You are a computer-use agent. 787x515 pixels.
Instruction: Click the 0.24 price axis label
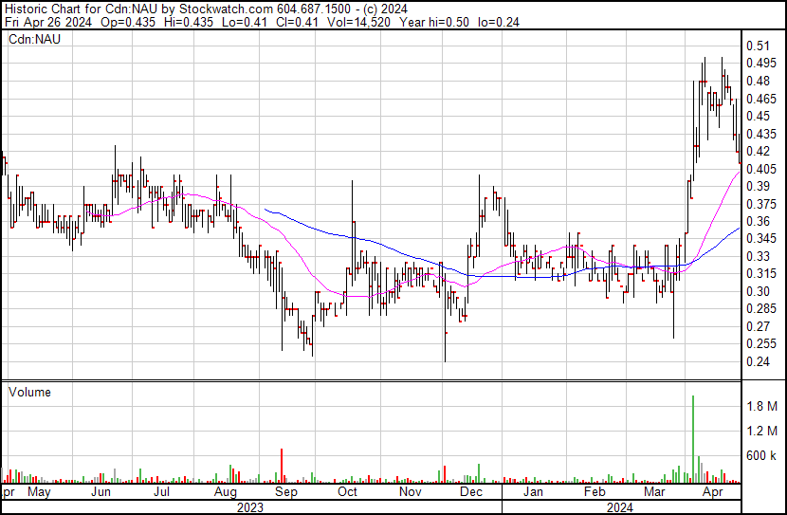pyautogui.click(x=757, y=361)
